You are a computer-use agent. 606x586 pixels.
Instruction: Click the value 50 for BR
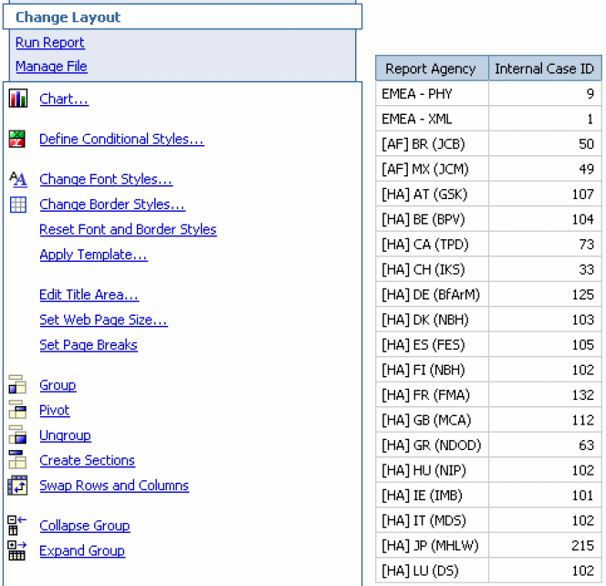tap(586, 144)
